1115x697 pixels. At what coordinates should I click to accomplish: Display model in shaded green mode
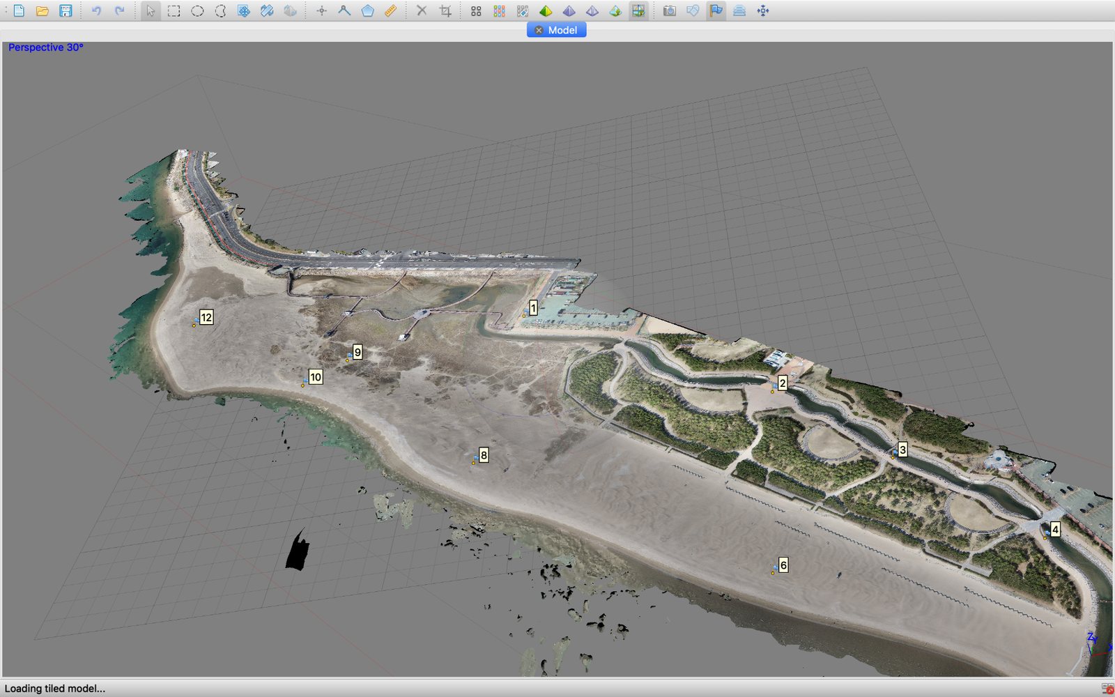point(546,10)
